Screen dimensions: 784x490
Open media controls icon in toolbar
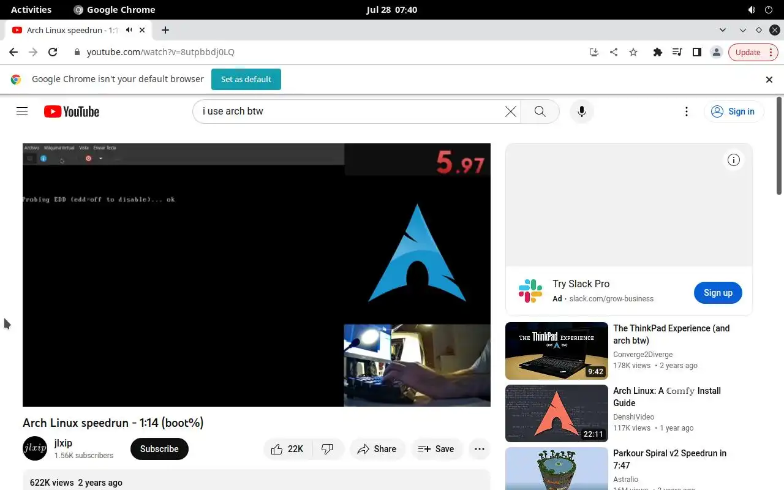click(677, 52)
